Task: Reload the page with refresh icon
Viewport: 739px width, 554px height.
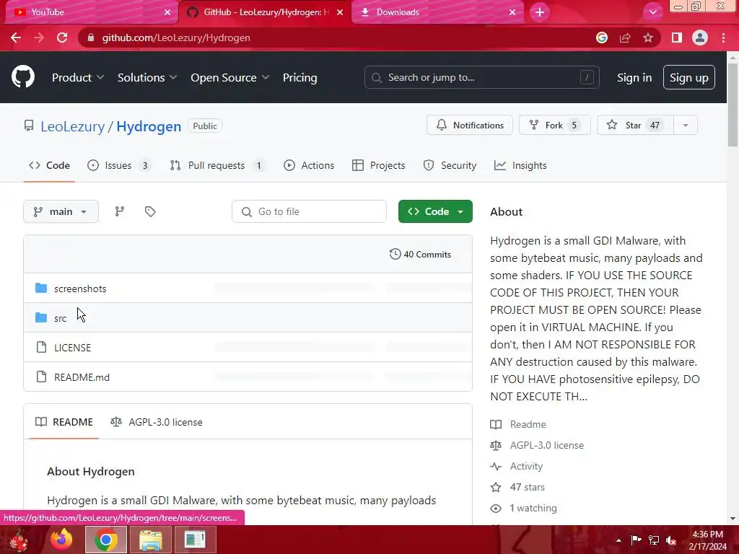Action: click(62, 38)
